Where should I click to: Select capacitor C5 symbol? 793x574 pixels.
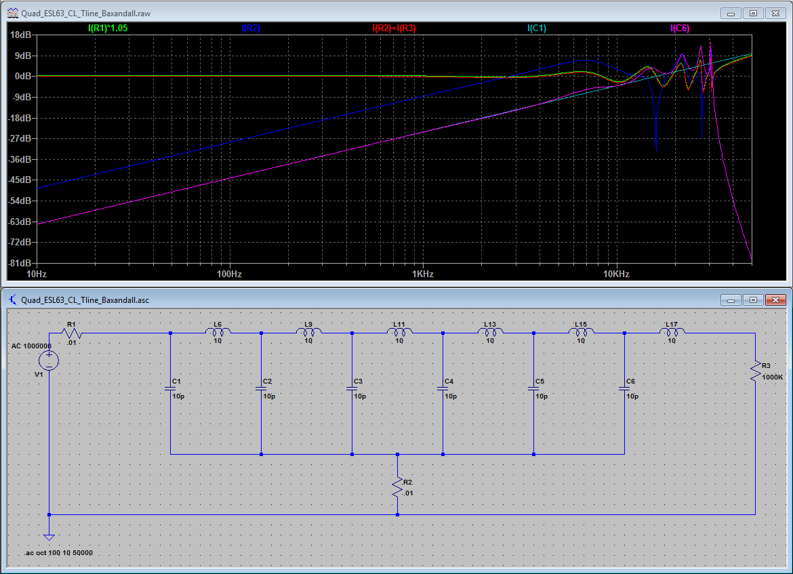[x=533, y=389]
